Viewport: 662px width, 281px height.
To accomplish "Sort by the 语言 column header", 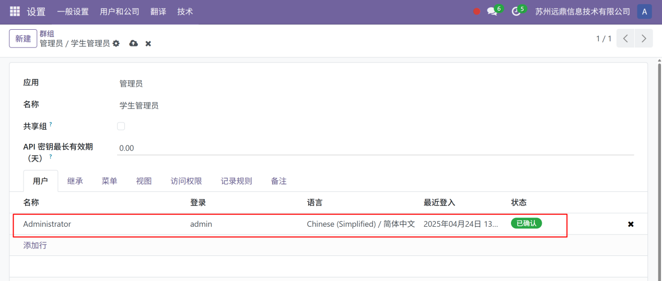I will (x=315, y=202).
